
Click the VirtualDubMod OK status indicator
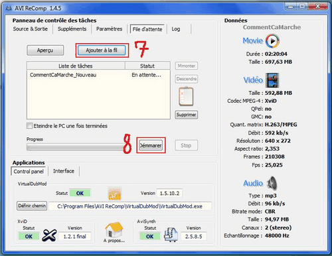[x=80, y=193]
